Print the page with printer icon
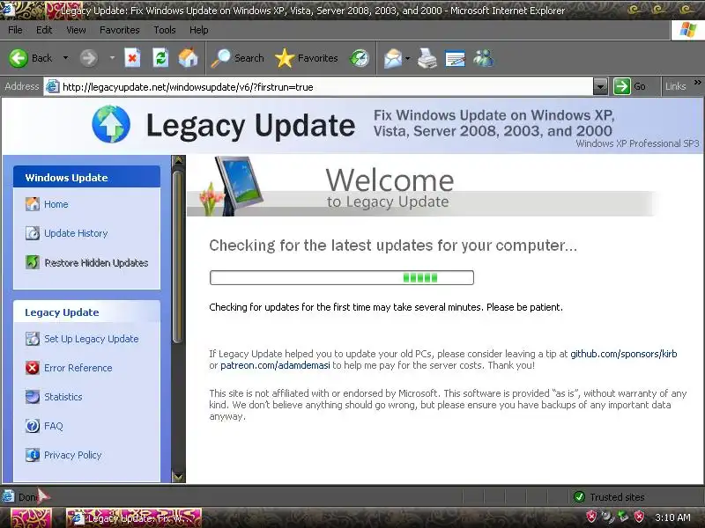 (427, 58)
